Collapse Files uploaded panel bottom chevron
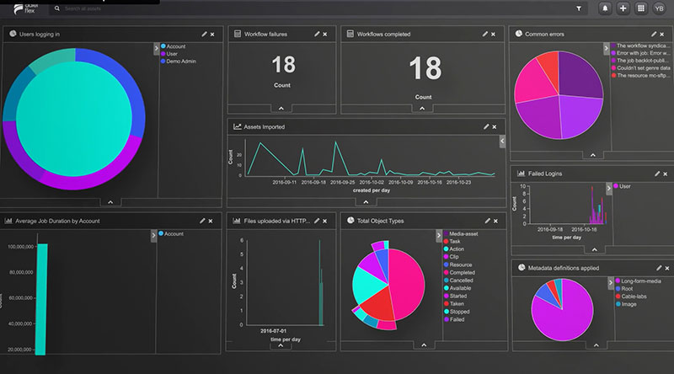 281,345
